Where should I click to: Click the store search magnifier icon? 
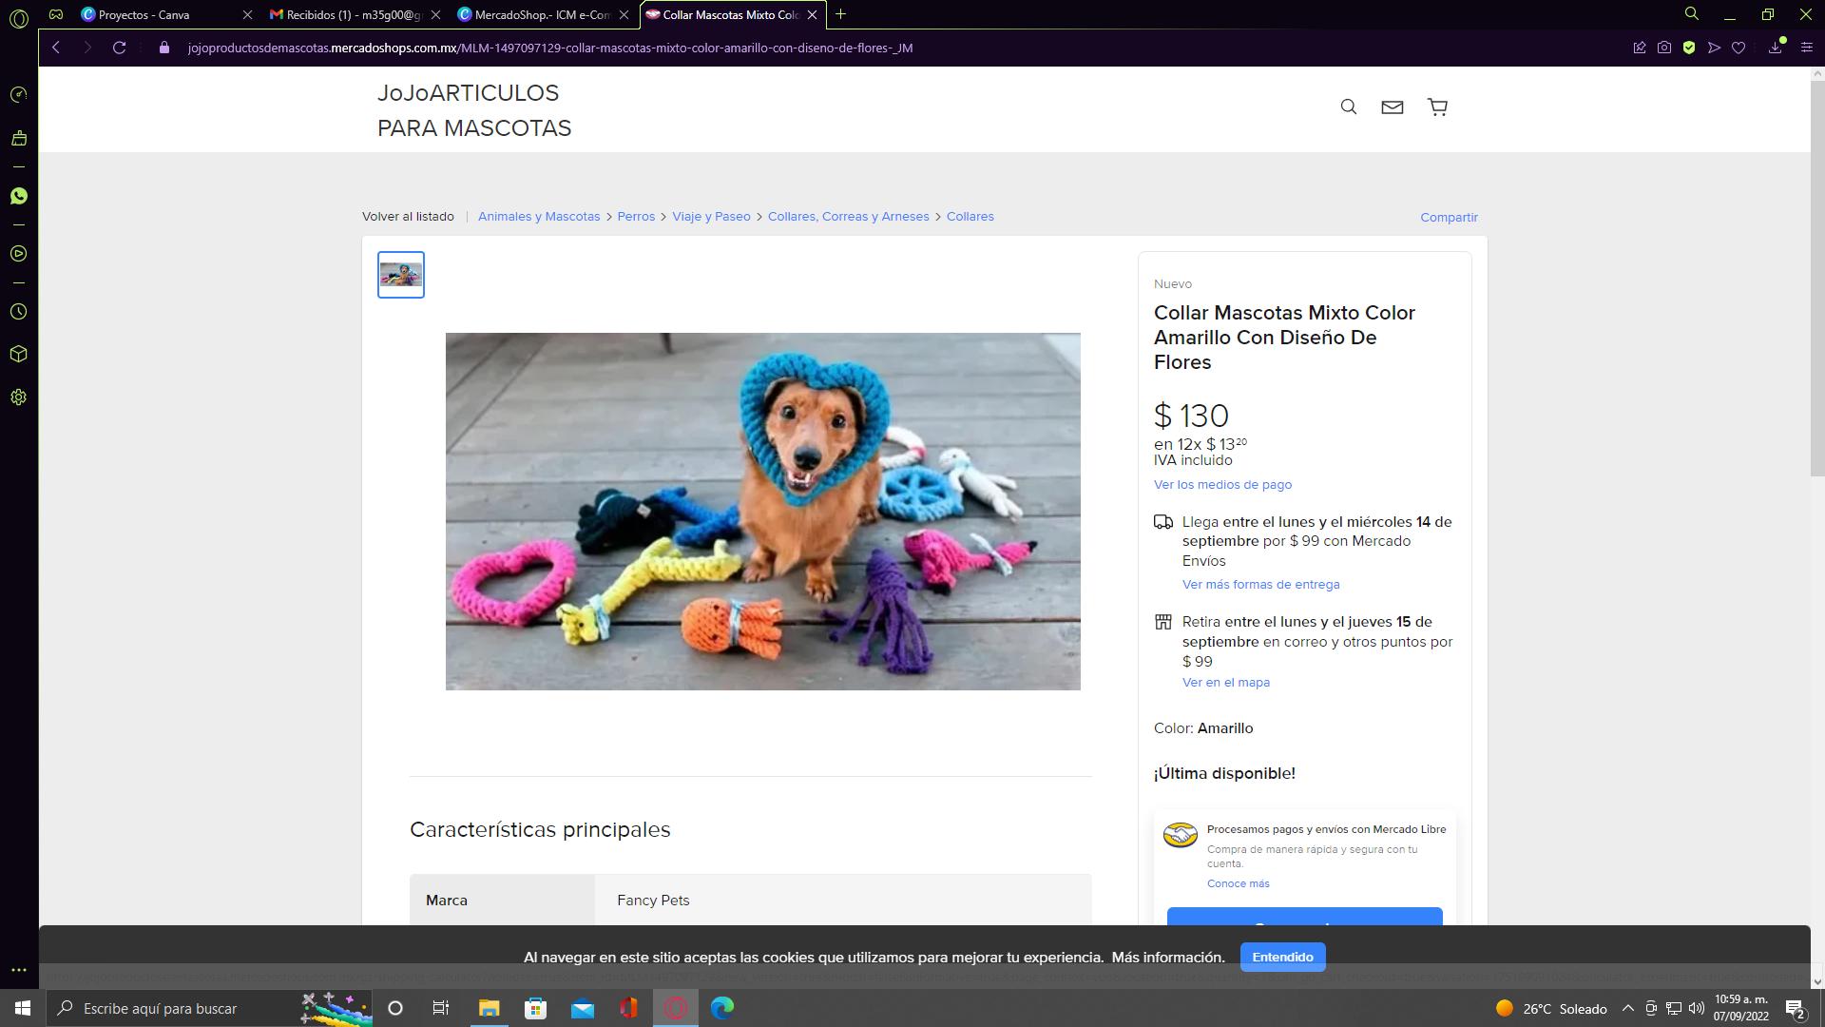(x=1348, y=107)
